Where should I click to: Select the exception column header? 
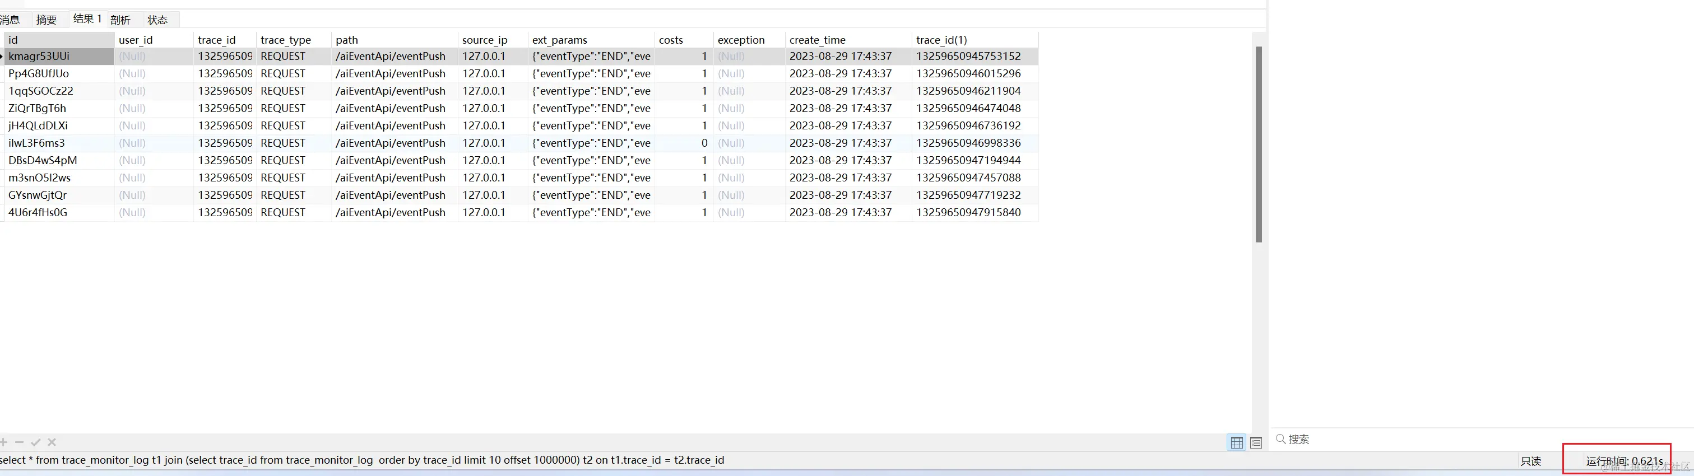pos(750,40)
